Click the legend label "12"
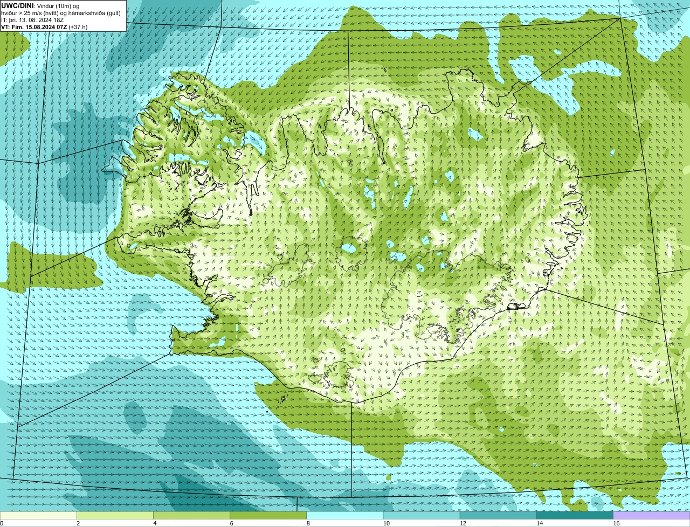690x527 pixels. pos(463,523)
